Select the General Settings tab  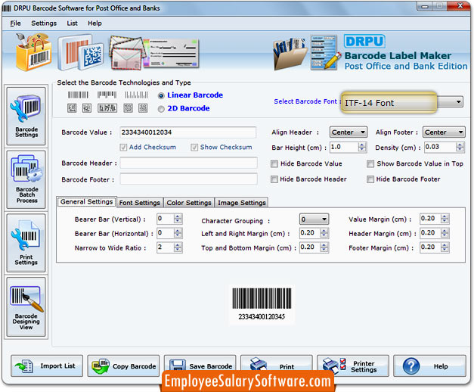pyautogui.click(x=86, y=201)
